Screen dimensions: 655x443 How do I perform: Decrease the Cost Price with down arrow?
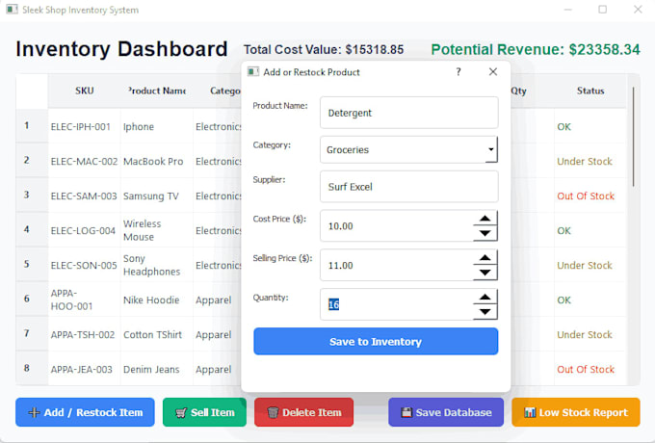(485, 233)
